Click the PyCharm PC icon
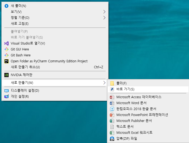The height and width of the screenshot is (143, 189). tap(6, 61)
